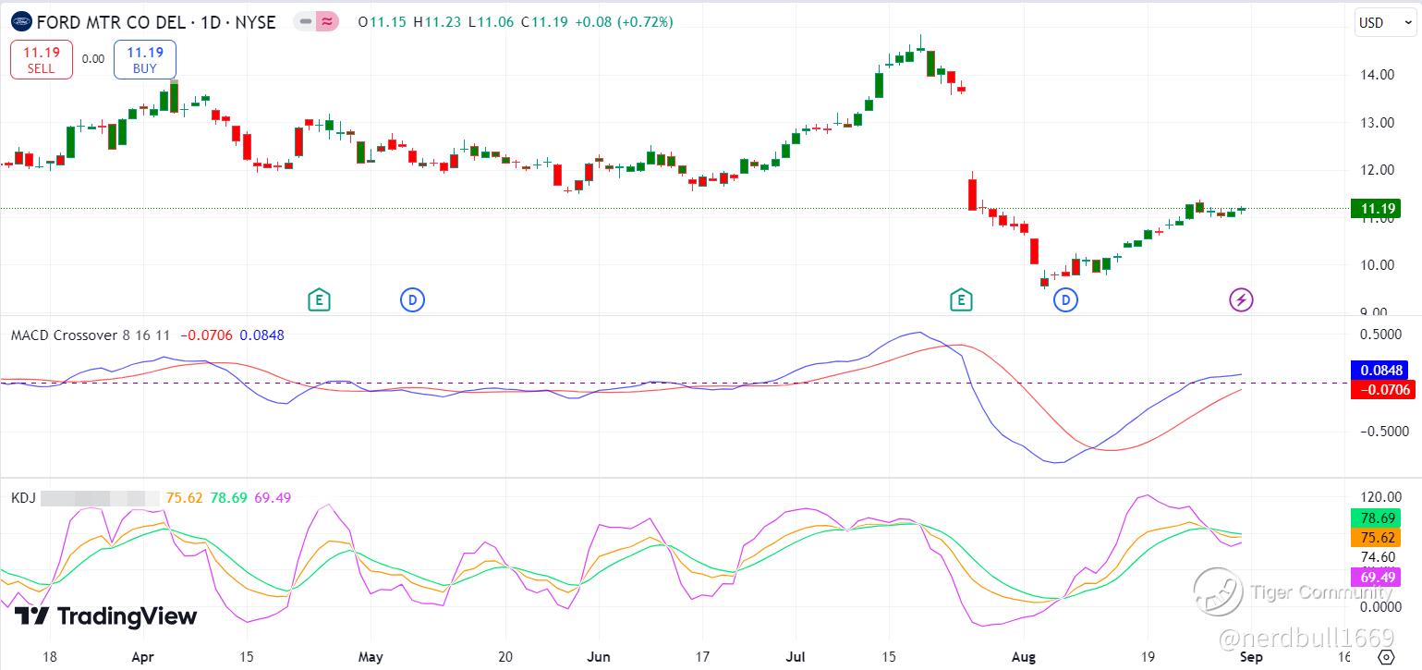Image resolution: width=1422 pixels, height=670 pixels.
Task: Open the TradingView logo link
Action: (x=106, y=616)
